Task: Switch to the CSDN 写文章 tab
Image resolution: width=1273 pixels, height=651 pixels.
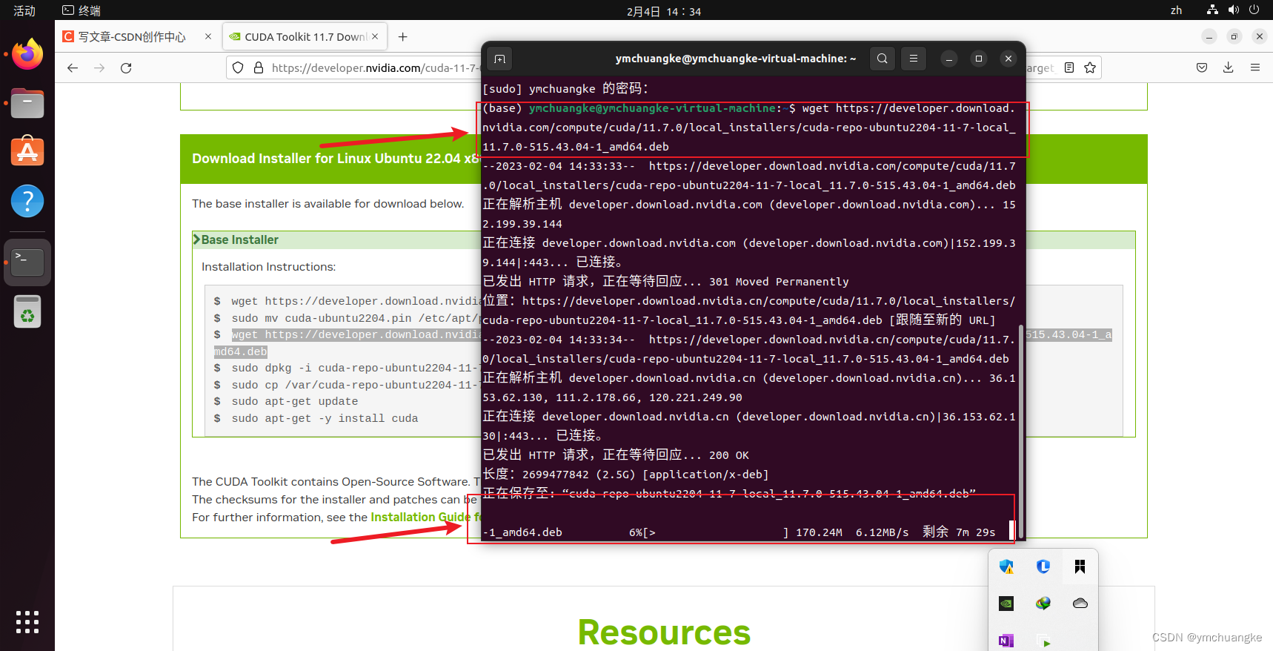Action: (x=132, y=36)
